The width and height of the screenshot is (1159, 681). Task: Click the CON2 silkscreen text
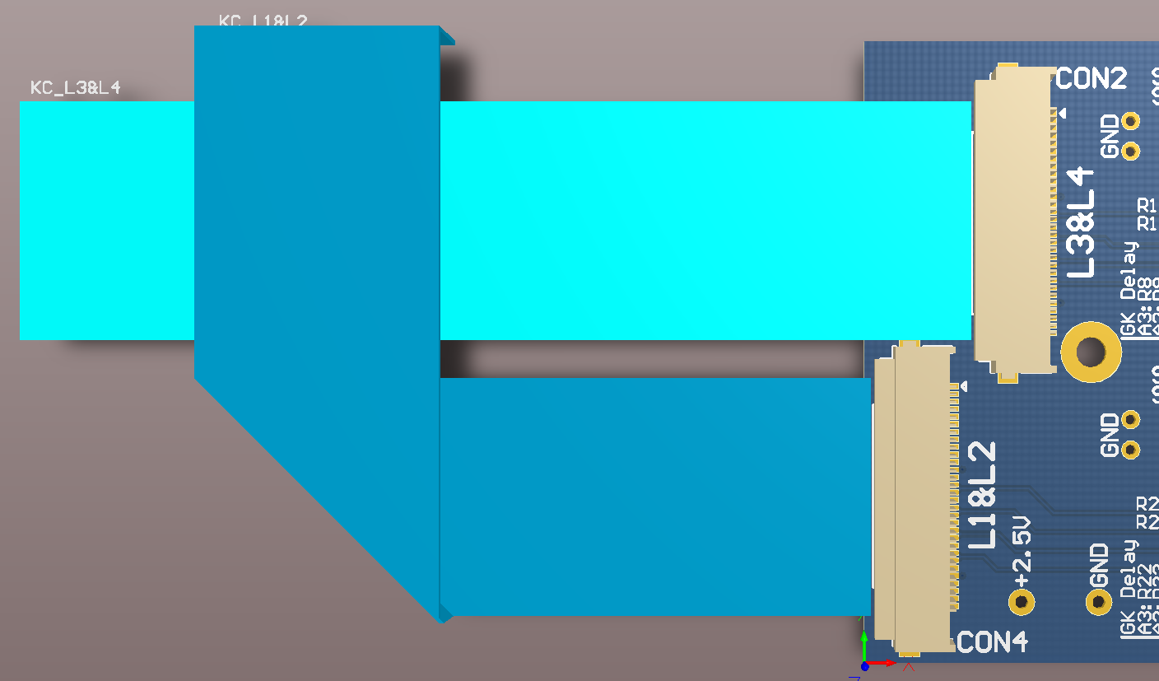(x=1091, y=79)
